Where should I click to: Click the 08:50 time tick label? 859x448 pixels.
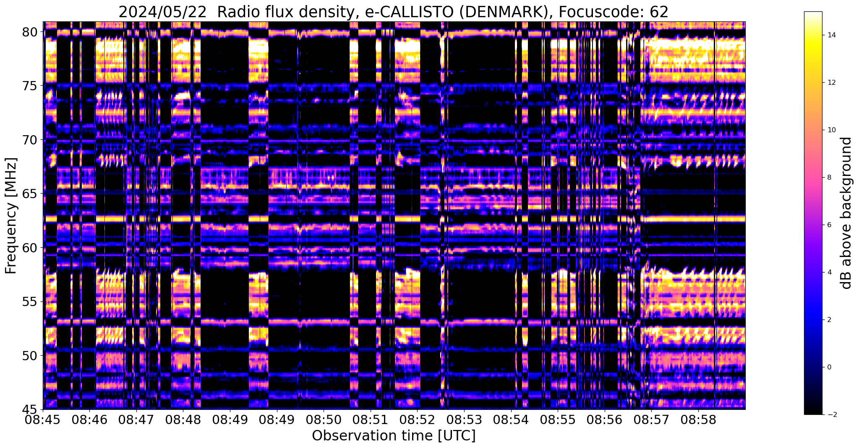click(x=324, y=420)
